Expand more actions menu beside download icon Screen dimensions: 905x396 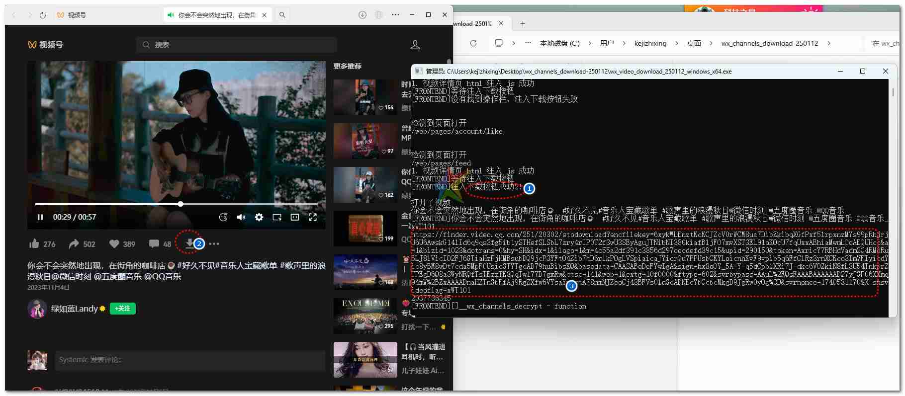pos(214,243)
